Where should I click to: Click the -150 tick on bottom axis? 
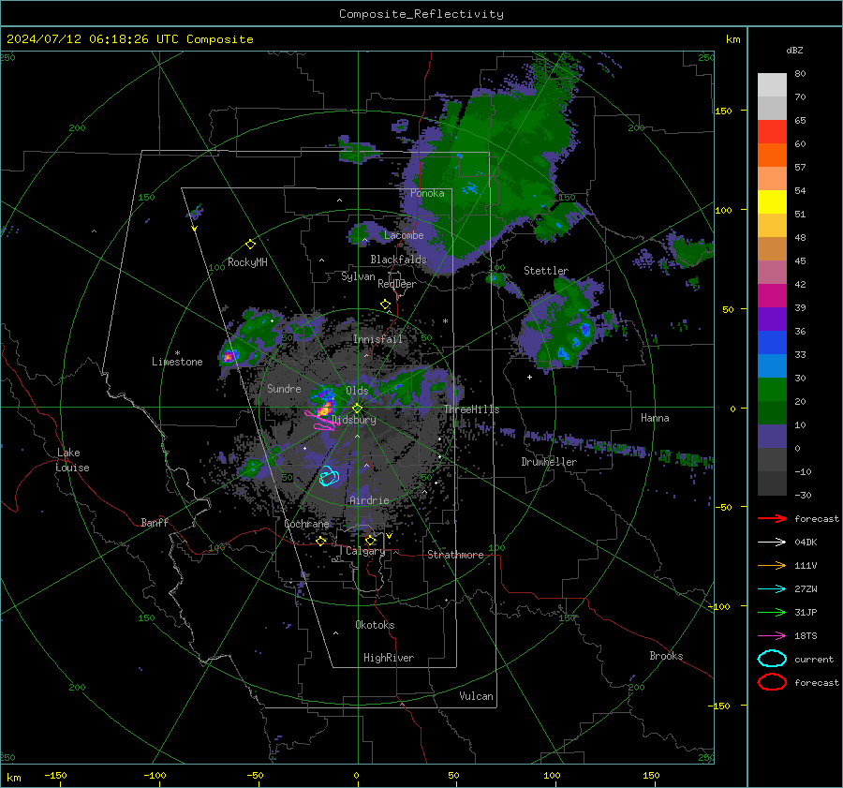coord(55,775)
